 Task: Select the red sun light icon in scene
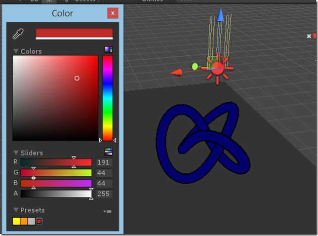218,69
